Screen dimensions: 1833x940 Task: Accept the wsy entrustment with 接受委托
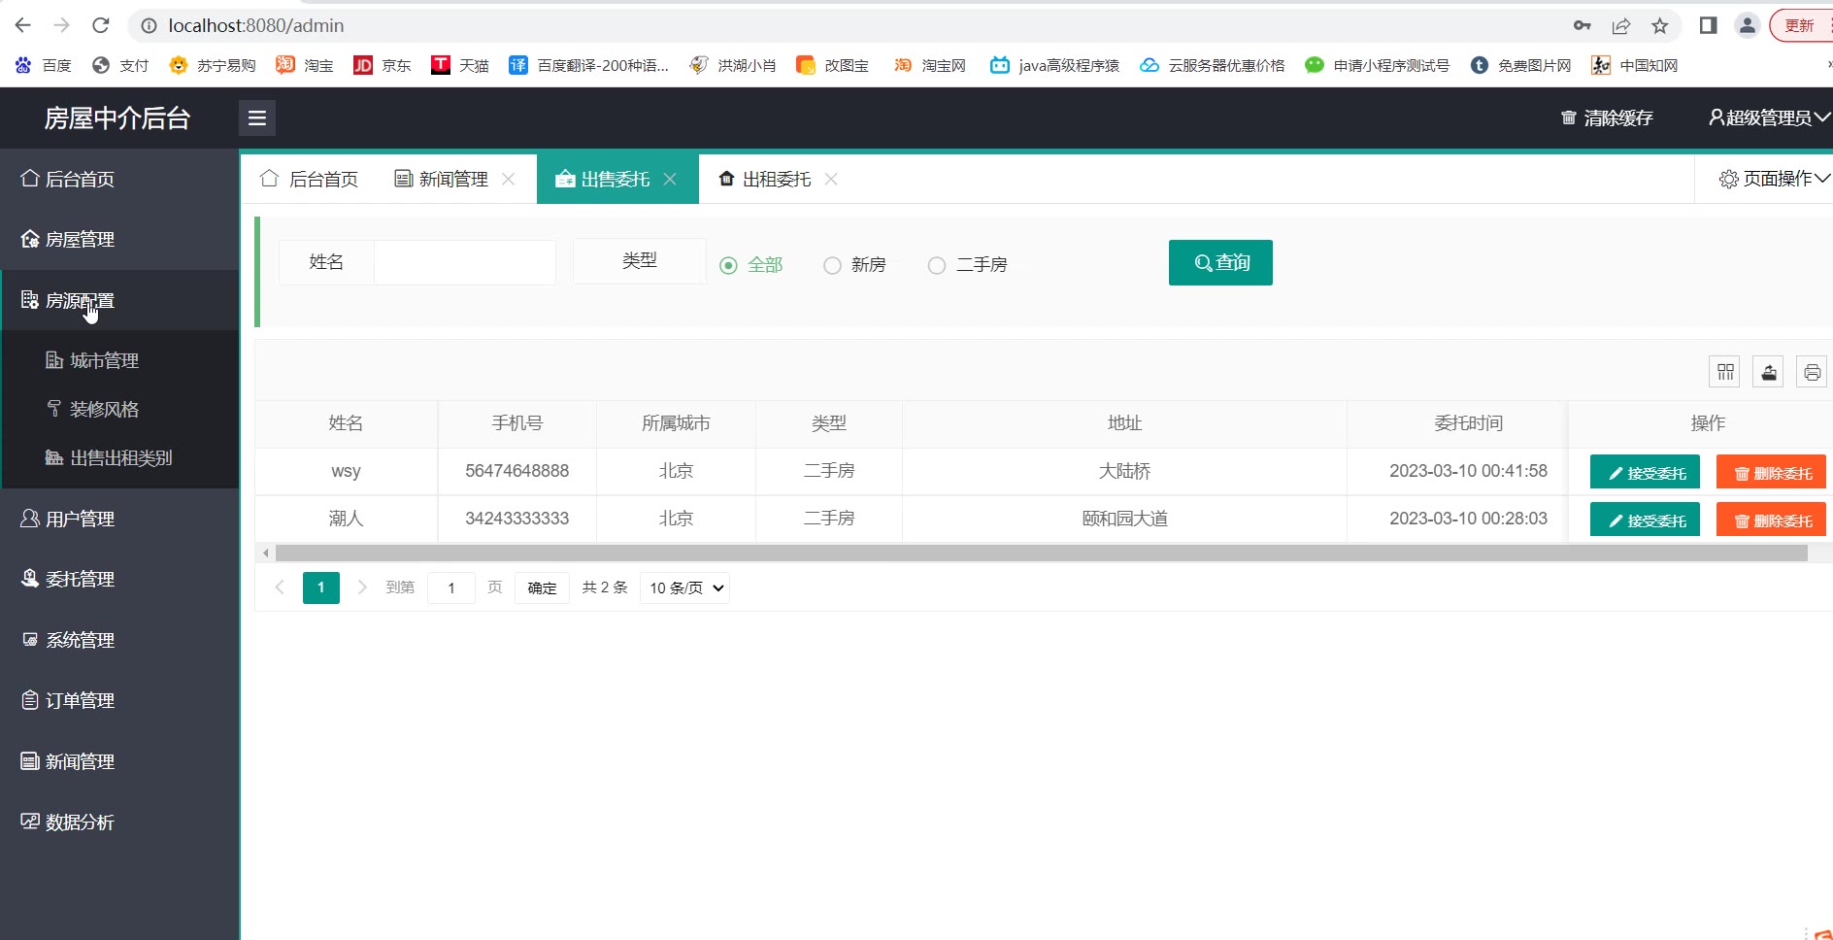1645,472
